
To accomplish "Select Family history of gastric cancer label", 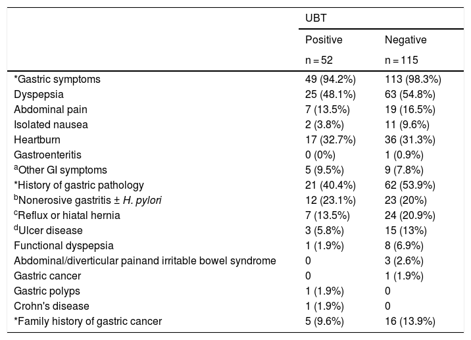I will point(88,322).
